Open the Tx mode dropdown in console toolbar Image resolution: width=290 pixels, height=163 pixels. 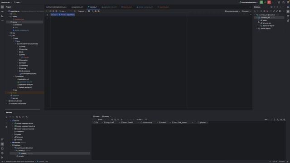[63, 11]
